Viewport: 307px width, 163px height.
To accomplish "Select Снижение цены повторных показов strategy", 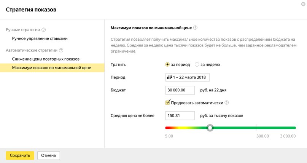I will pos(46,59).
